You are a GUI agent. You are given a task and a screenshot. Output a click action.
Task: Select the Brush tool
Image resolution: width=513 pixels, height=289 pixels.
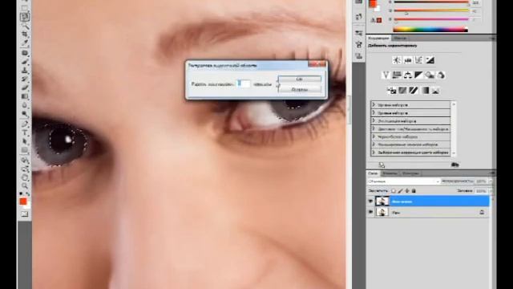(x=25, y=62)
